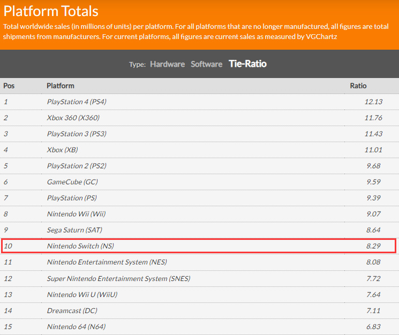Click the PlayStation (PS) platform link
The image size is (399, 335).
click(x=72, y=198)
